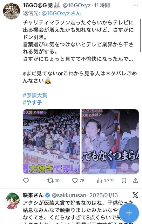
Task: Retweet the post with 10 reposts
Action: coord(53,181)
